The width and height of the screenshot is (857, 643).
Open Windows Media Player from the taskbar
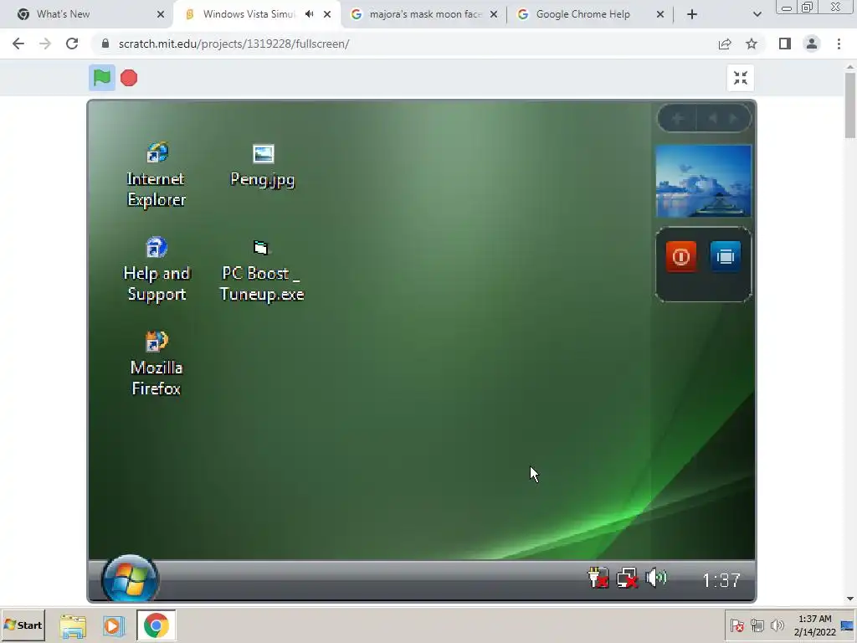(114, 625)
